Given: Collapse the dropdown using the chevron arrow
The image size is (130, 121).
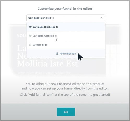Looking at the screenshot, I should click(102, 18).
